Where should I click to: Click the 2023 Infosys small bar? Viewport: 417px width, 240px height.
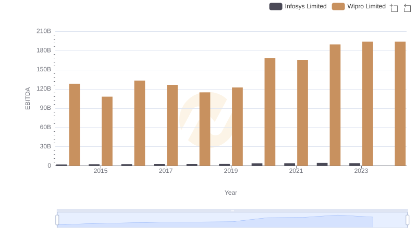click(354, 165)
